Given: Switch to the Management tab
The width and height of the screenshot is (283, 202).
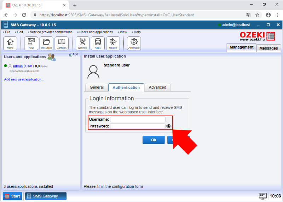Looking at the screenshot, I should 242,47.
